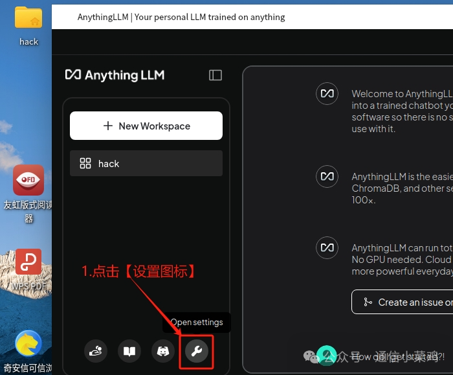Open the Discord community icon

tap(163, 351)
